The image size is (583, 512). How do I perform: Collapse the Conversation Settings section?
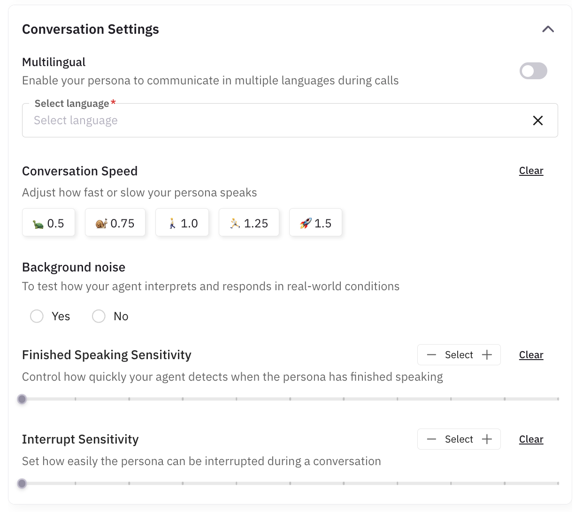click(x=548, y=29)
